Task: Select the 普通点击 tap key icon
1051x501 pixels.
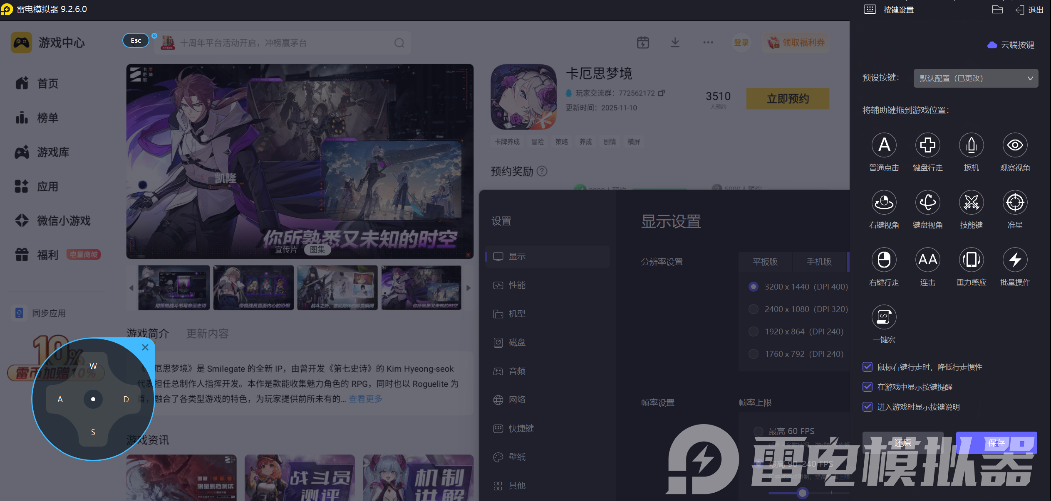Action: pyautogui.click(x=884, y=145)
